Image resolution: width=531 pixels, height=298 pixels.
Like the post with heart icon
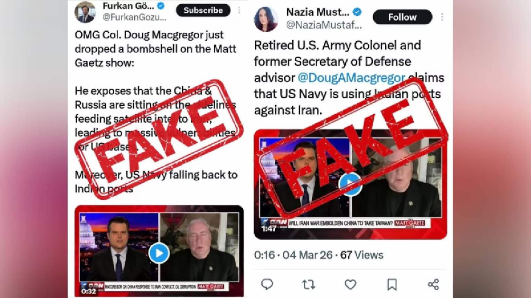click(x=350, y=285)
